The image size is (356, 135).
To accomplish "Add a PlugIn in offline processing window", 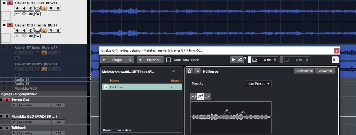I will point(114,60).
